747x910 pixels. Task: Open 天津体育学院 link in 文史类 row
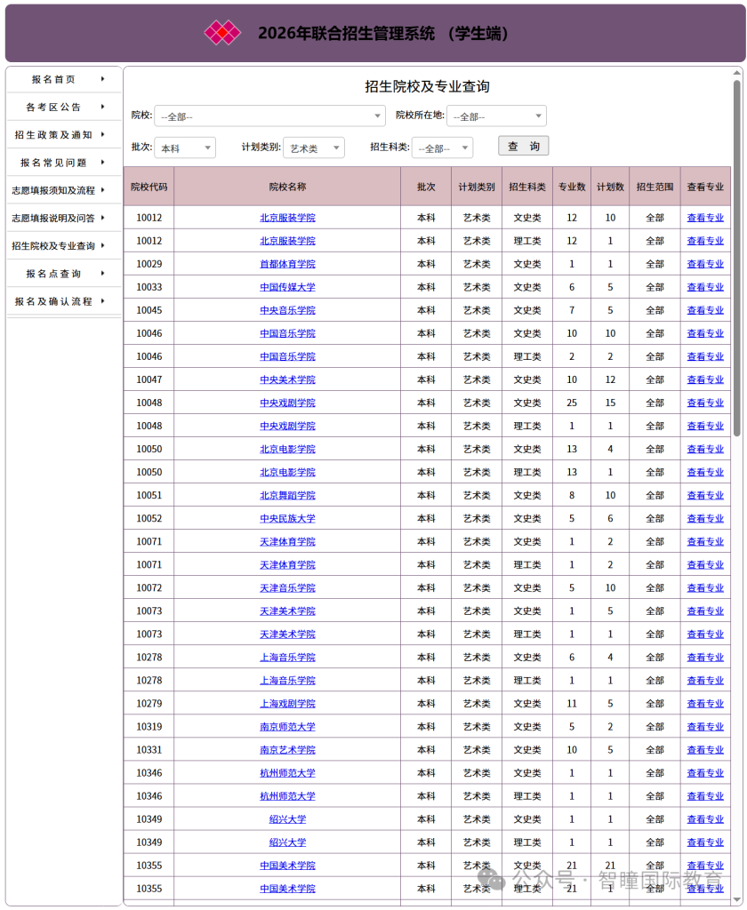click(x=287, y=541)
